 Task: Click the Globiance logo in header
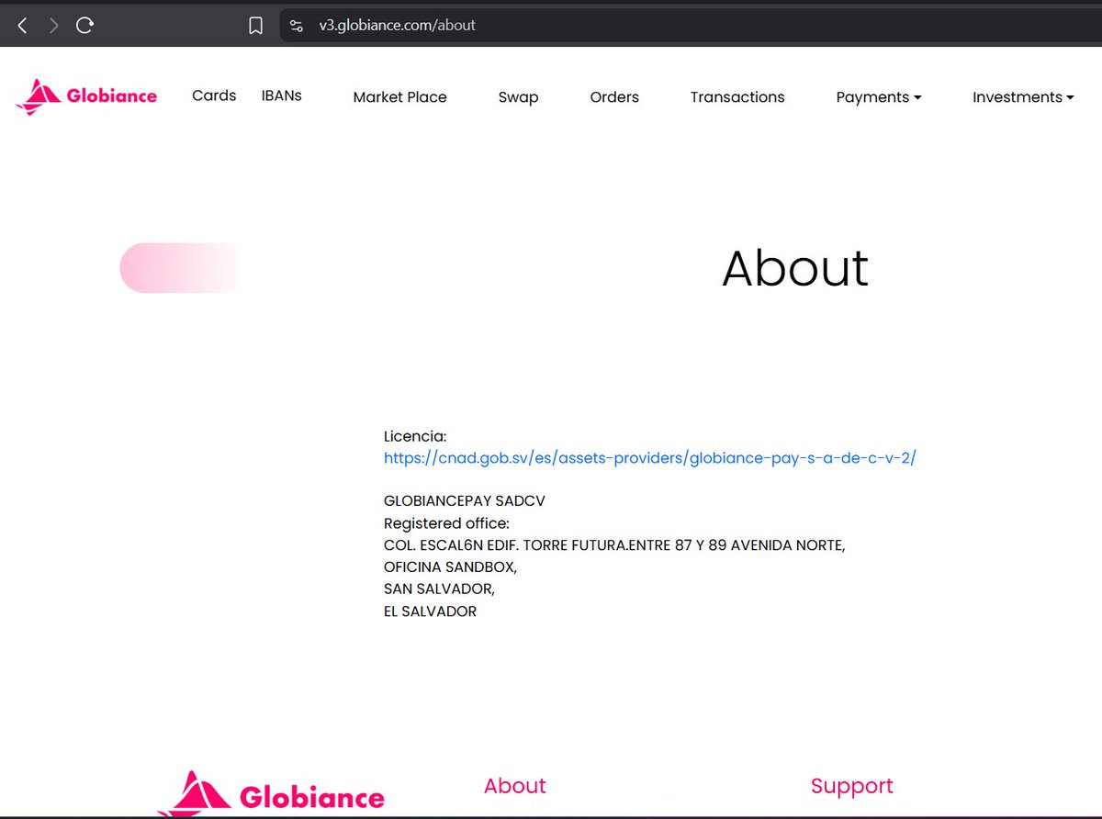point(86,96)
